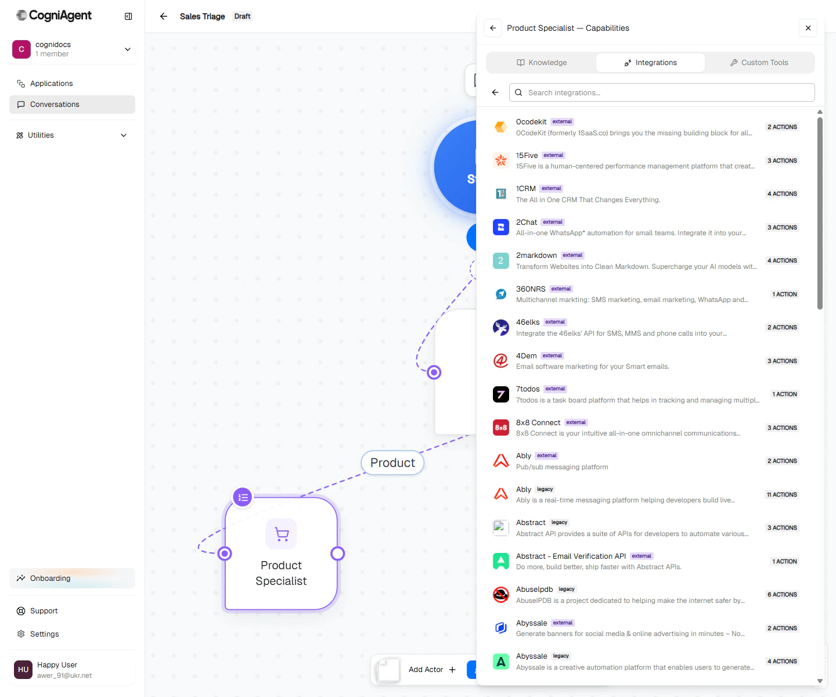Select the 7todos integration logo
Viewport: 836px width, 697px height.
pyautogui.click(x=501, y=394)
